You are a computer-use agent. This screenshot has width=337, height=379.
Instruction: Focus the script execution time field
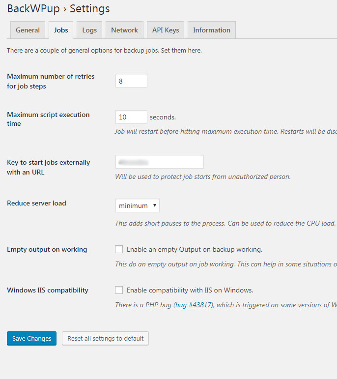coord(131,117)
